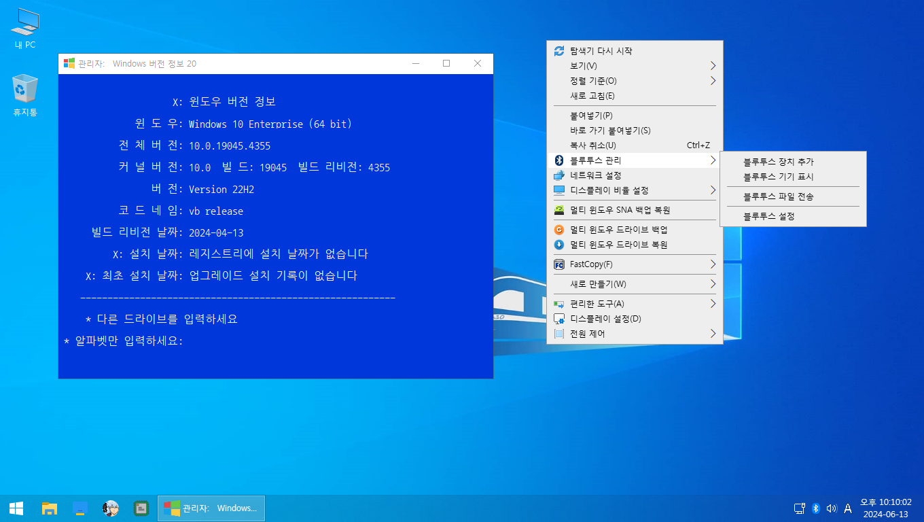Click the cartoon face taskbar icon

[x=111, y=508]
